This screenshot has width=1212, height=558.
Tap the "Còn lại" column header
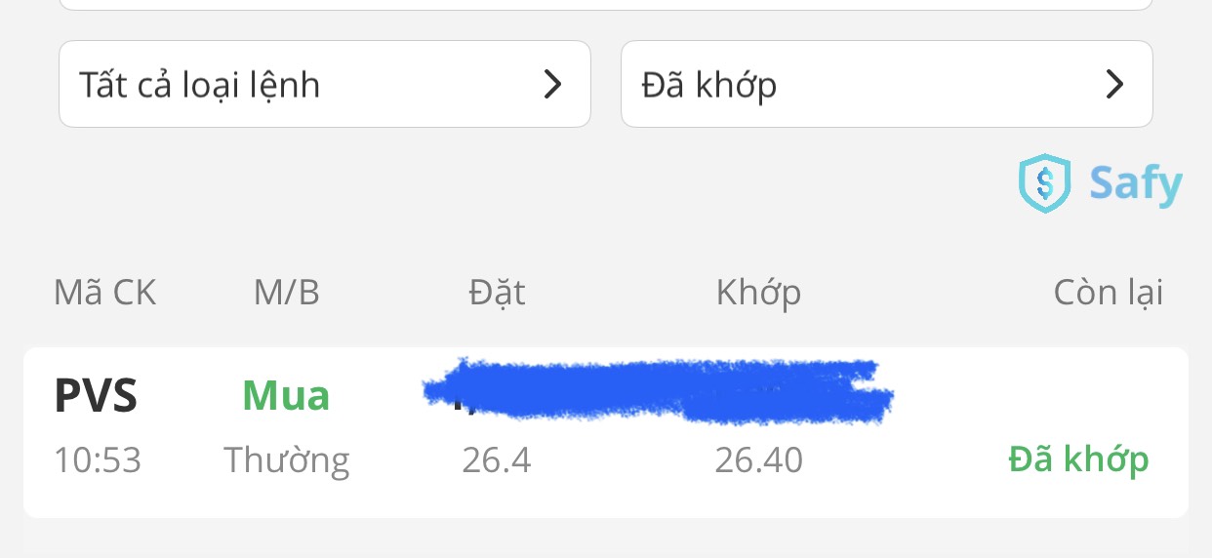[x=1108, y=293]
